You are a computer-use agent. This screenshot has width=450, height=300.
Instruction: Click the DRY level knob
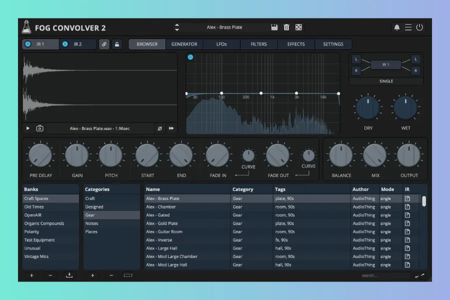(368, 108)
